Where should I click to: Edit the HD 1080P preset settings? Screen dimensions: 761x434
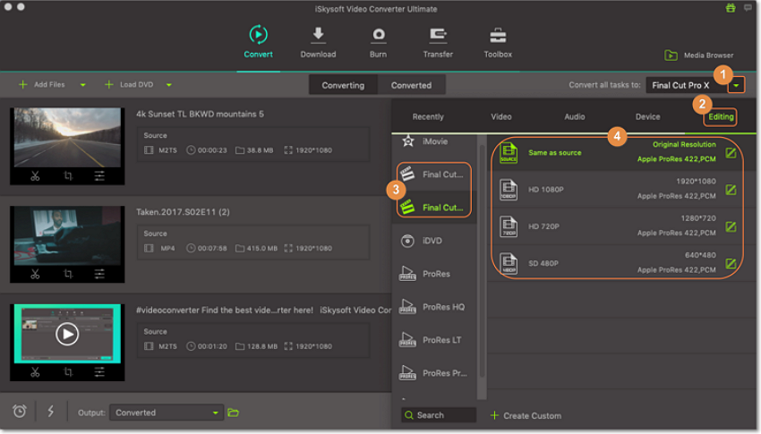[x=731, y=189]
